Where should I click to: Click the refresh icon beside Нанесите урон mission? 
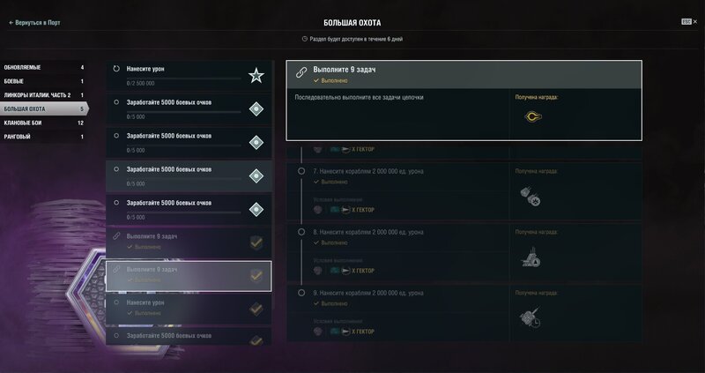116,69
